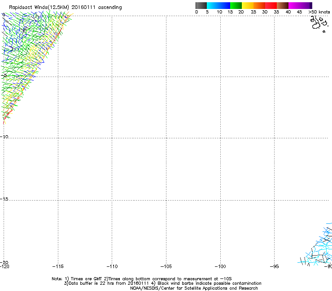
Task: Click the red 30-35 knots color bar segment
Action: coord(271,5)
